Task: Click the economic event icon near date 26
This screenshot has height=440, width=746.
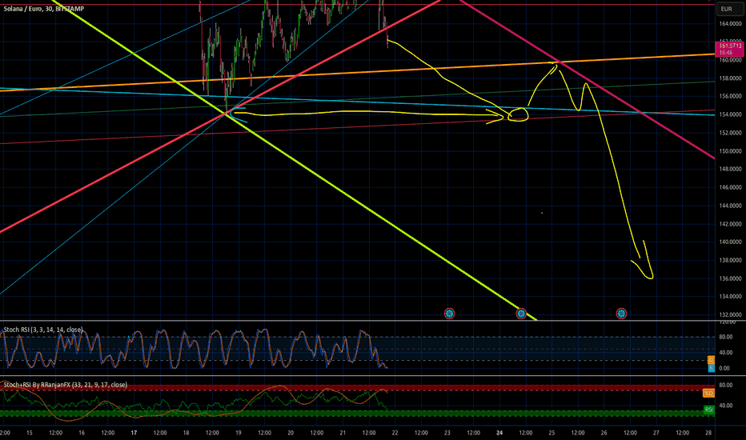Action: [x=621, y=314]
